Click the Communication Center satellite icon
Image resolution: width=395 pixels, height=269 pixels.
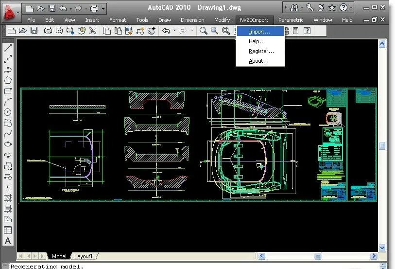tap(321, 8)
